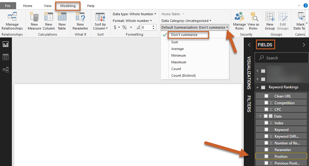Screen dimensions: 309x166
Task: Add a New Column
Action: click(x=48, y=21)
